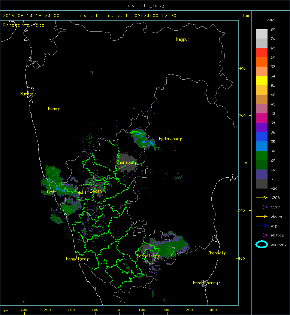Click the dark gray 5 dBZ swatch
This screenshot has height=315, width=290.
point(262,183)
